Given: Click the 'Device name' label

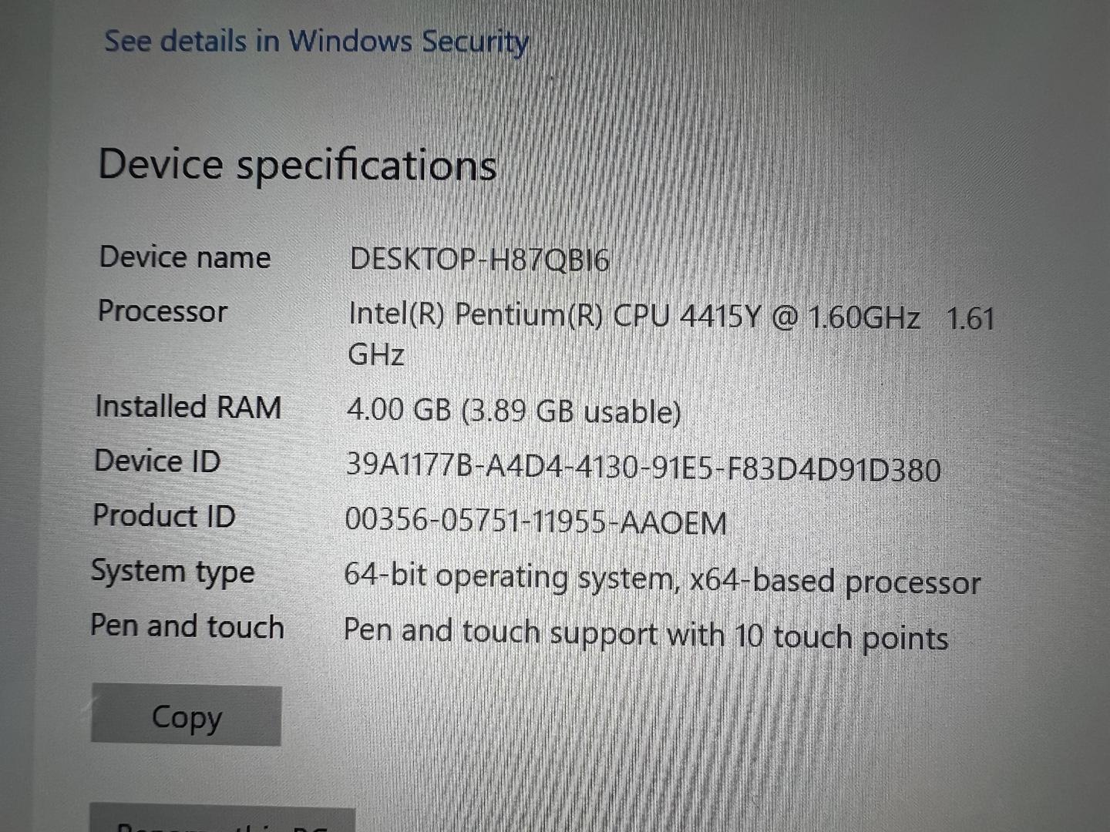Looking at the screenshot, I should (x=185, y=257).
